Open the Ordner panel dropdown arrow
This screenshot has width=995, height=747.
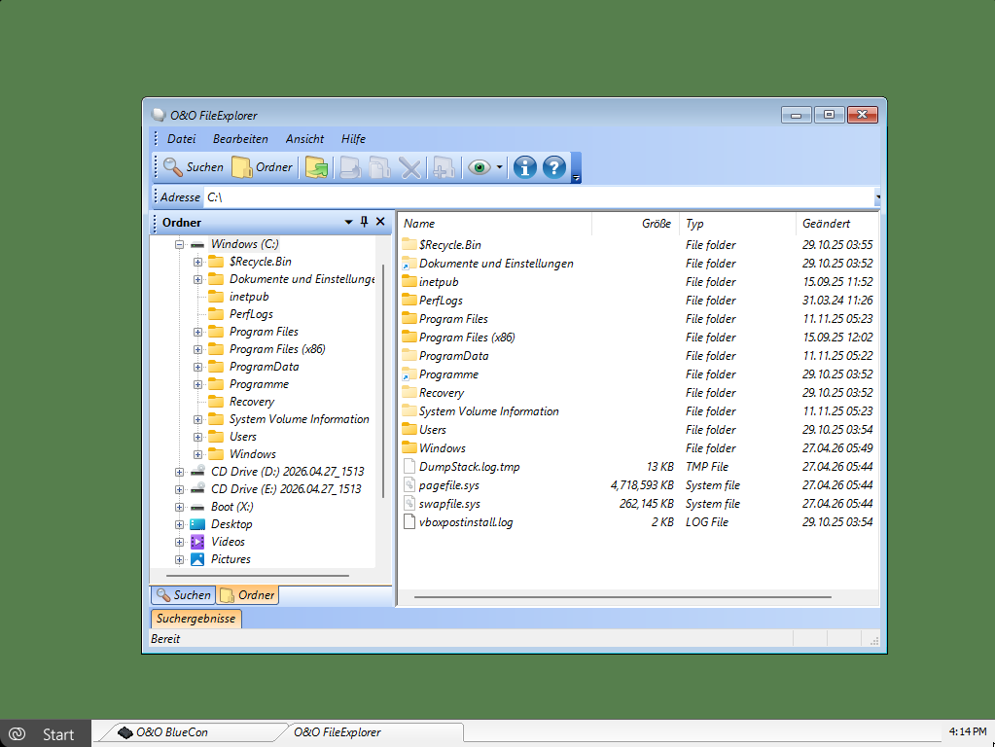[x=349, y=223]
